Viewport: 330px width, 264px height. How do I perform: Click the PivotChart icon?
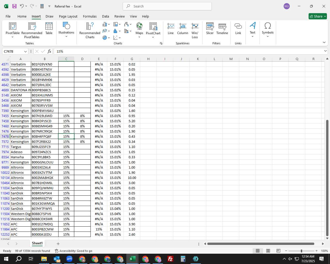coord(153,26)
